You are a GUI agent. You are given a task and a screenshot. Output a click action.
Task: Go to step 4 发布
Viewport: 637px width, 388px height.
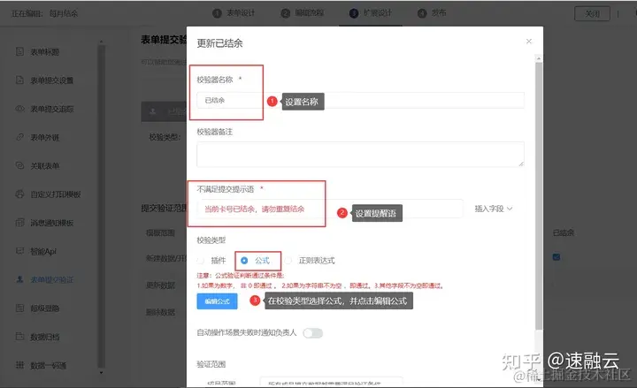coord(432,13)
